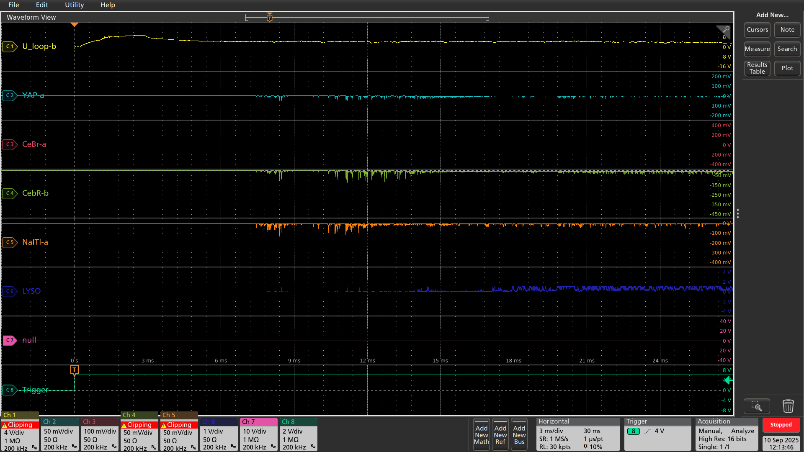The width and height of the screenshot is (804, 452).
Task: Toggle the Ch 7 channel badge
Action: [x=258, y=434]
